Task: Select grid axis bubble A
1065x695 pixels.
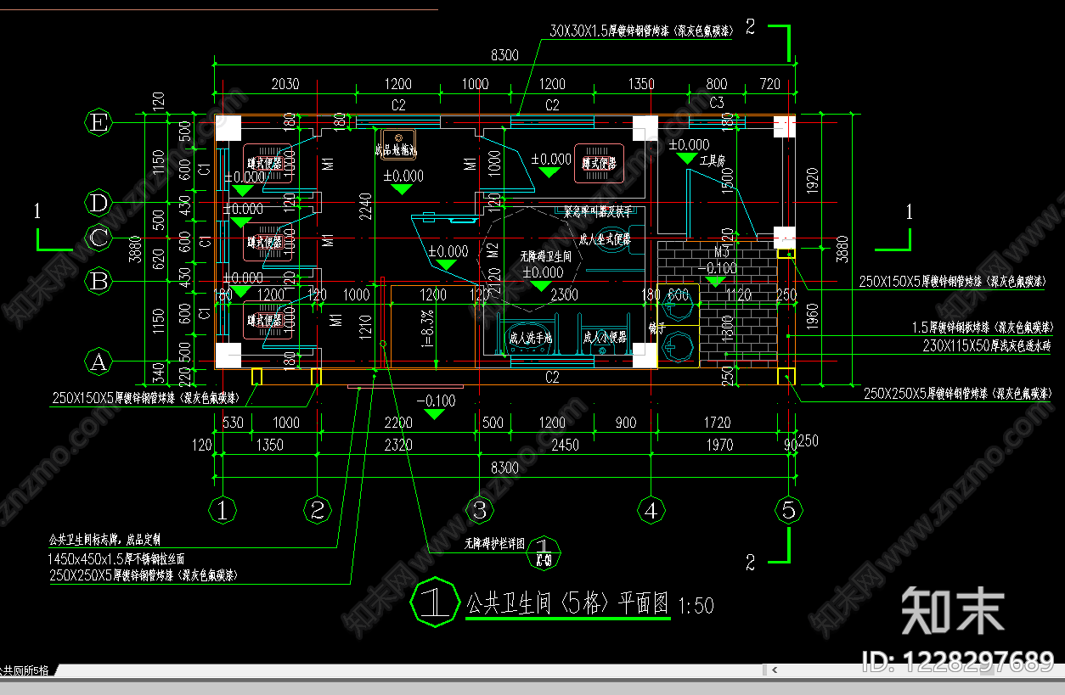Action: 99,362
